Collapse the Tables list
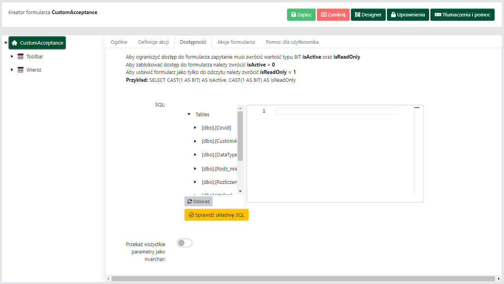 [x=189, y=115]
